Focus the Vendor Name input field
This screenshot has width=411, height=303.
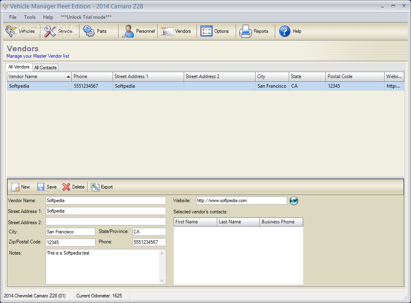(105, 201)
